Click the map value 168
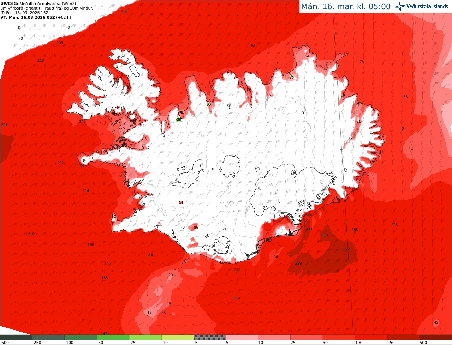The width and height of the screenshot is (452, 345). pyautogui.click(x=105, y=278)
